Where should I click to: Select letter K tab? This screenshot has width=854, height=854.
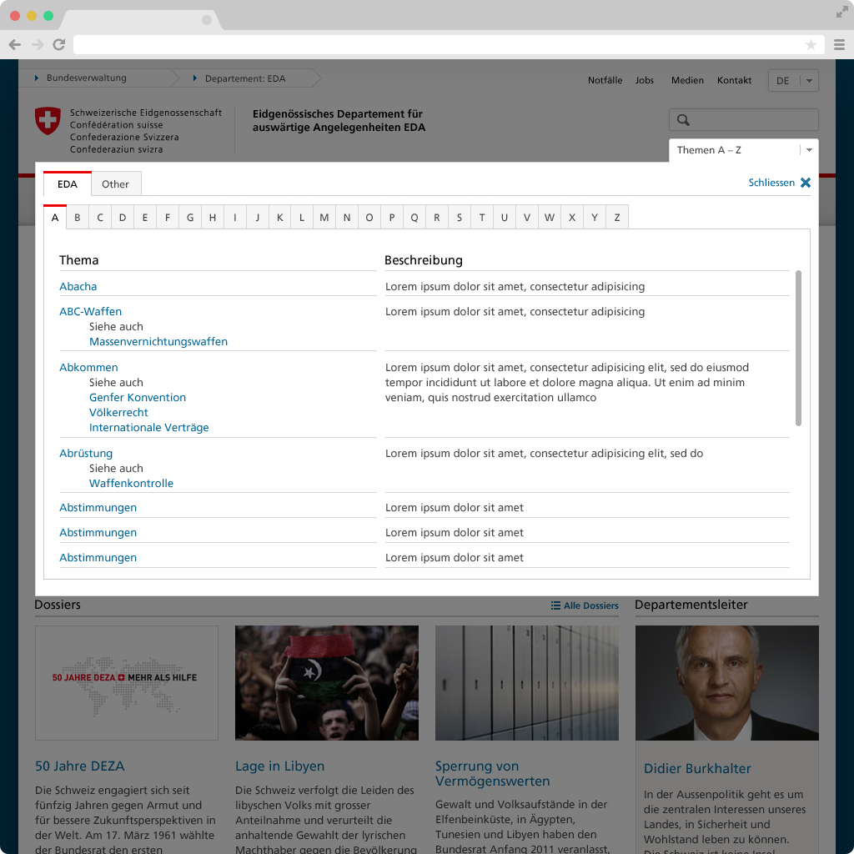280,218
